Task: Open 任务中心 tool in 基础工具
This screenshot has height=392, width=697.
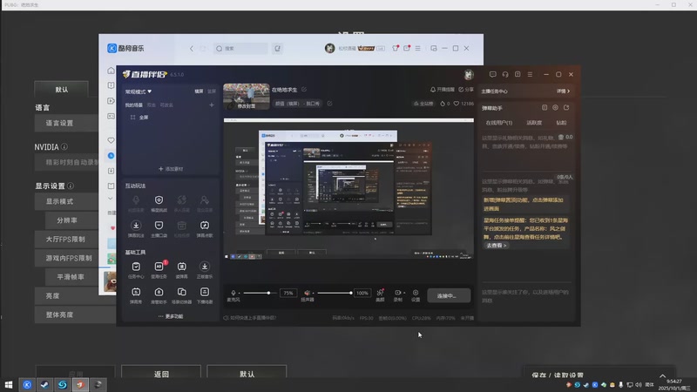Action: click(136, 267)
